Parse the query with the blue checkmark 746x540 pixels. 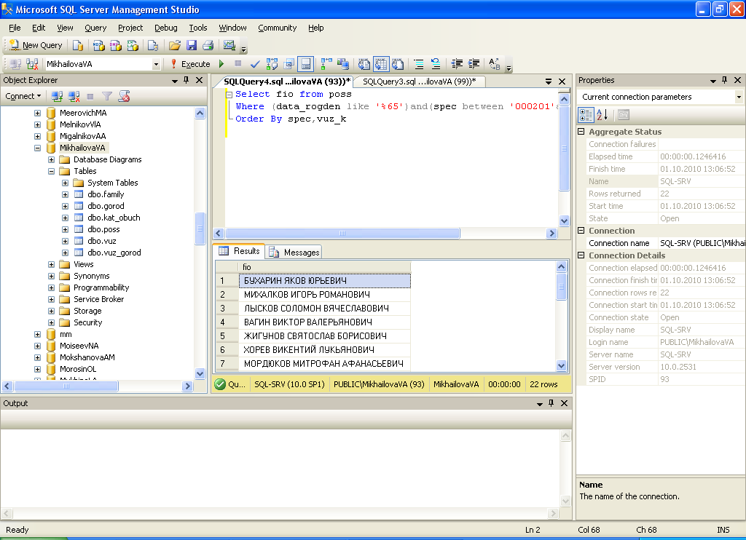(x=255, y=64)
